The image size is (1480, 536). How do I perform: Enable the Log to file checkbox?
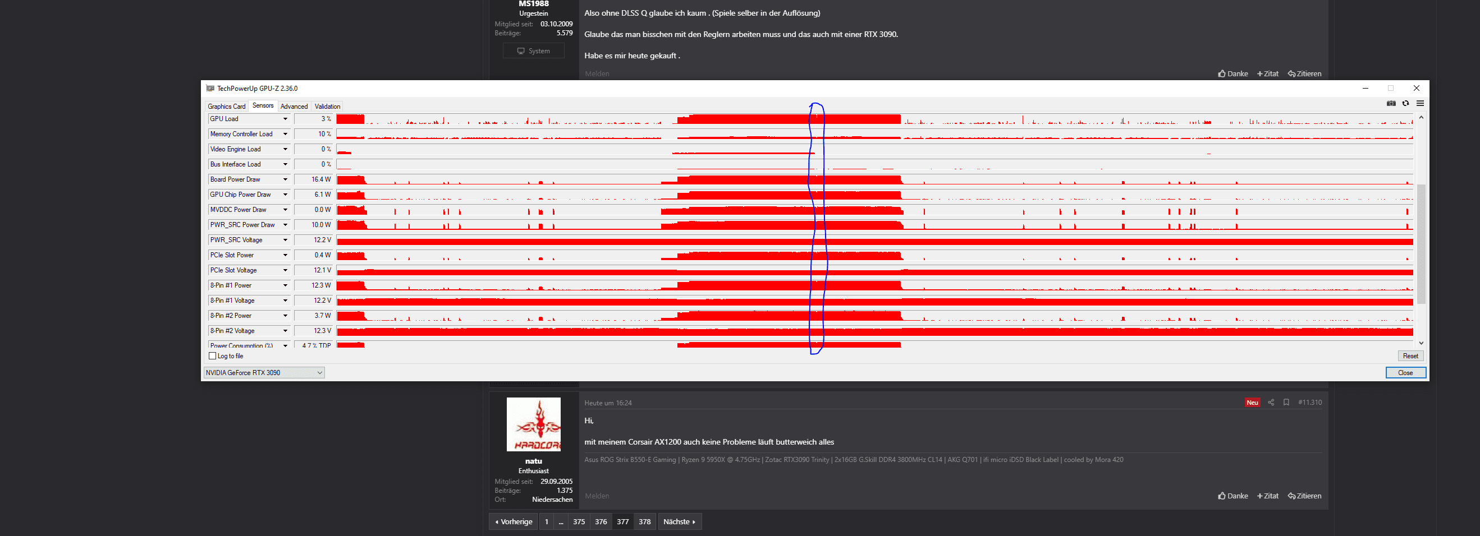(213, 356)
